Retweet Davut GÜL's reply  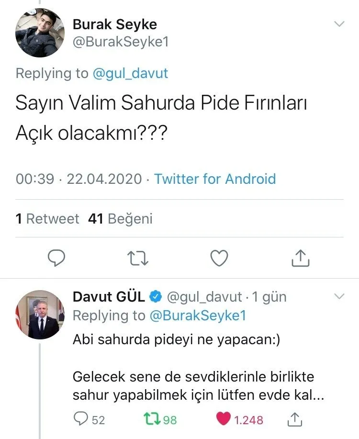point(153,419)
